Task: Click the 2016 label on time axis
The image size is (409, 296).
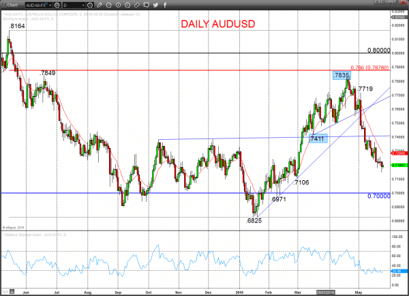Action: click(x=239, y=293)
